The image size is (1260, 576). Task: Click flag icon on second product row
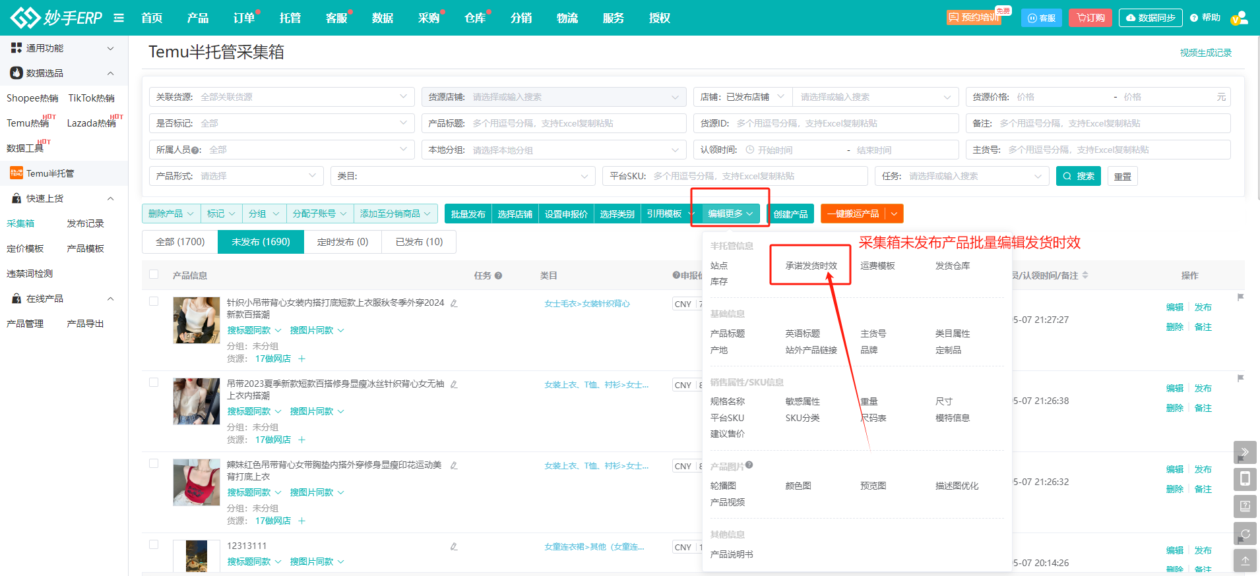click(x=1240, y=378)
